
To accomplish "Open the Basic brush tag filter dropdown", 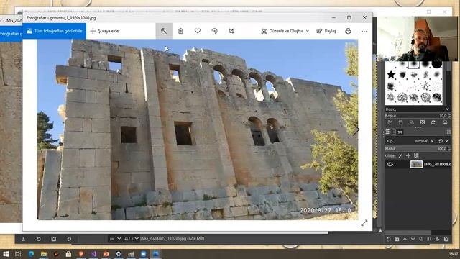I will (418, 109).
